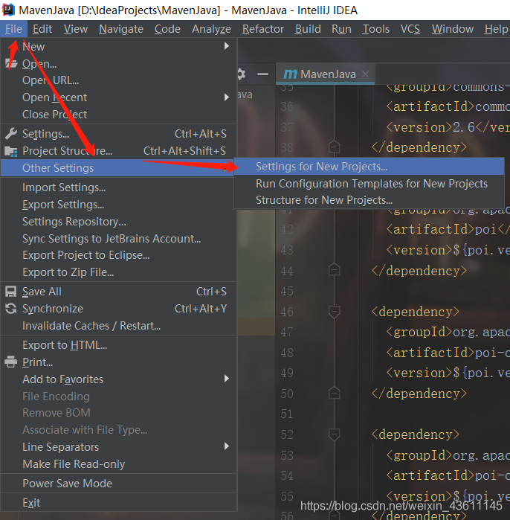Choose Structure for New Projects...
Screen dimensions: 510x520
click(x=369, y=200)
